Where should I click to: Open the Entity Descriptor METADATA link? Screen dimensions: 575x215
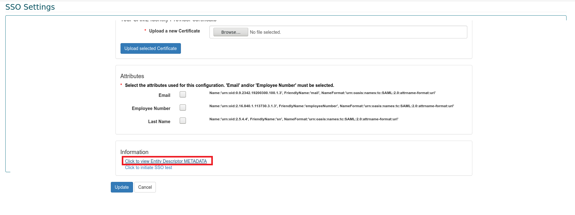pyautogui.click(x=166, y=161)
